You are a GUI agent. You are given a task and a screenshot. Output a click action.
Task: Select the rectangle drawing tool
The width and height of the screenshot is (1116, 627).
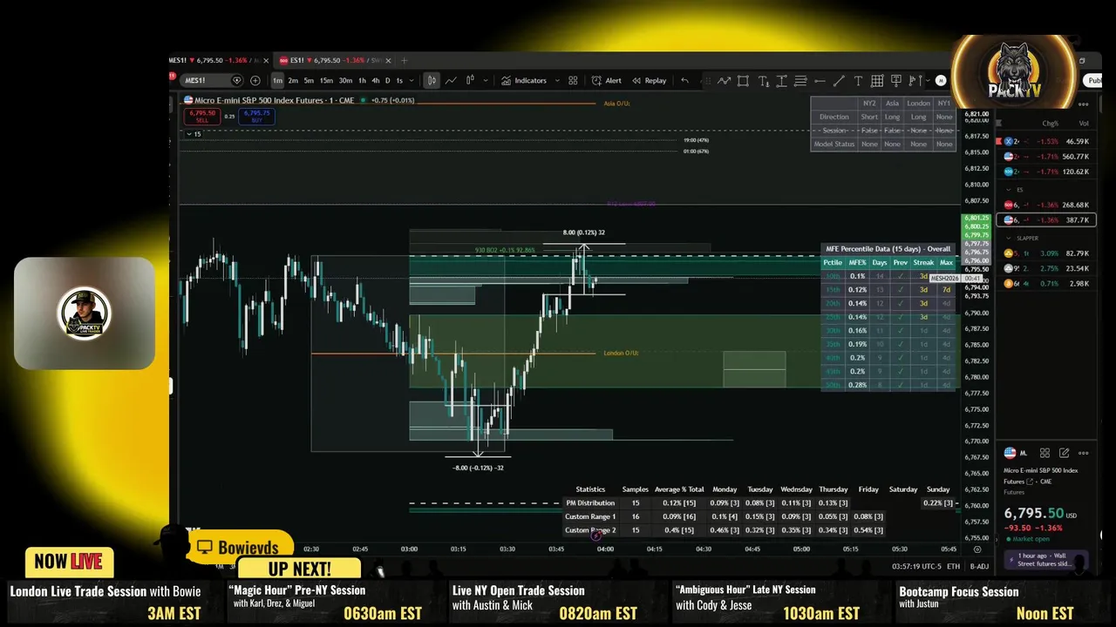[x=743, y=80]
